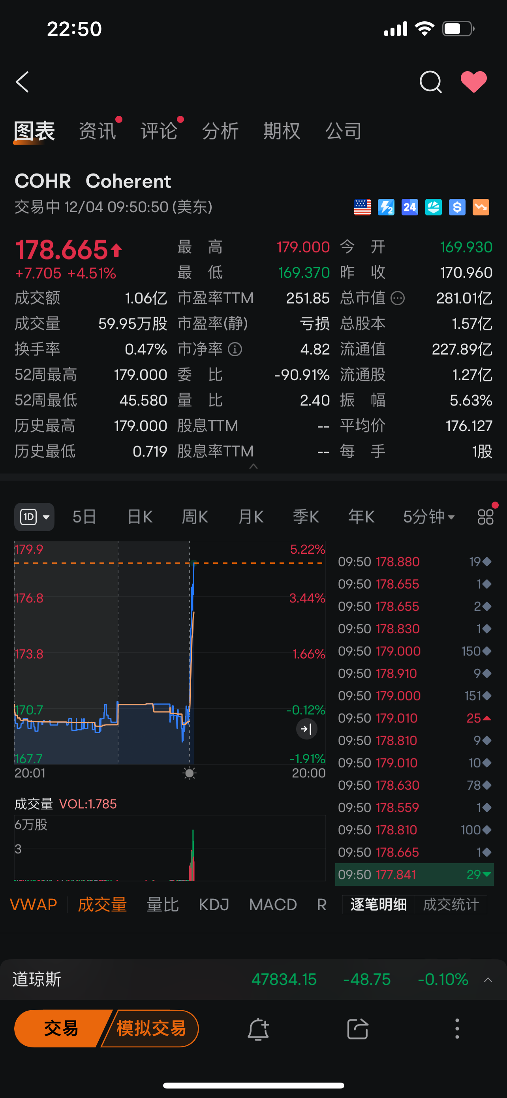Tap the trade row 178.630 volume 78

pos(415,785)
